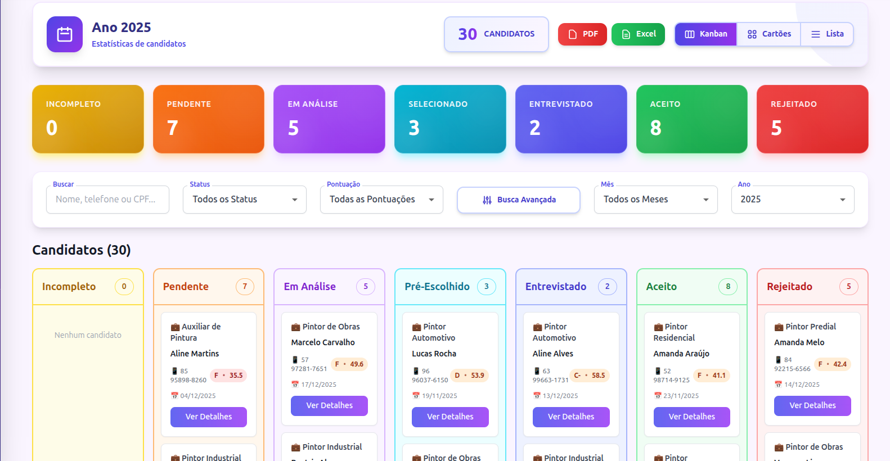Focus the Buscar name search field
The image size is (890, 461).
pyautogui.click(x=107, y=200)
